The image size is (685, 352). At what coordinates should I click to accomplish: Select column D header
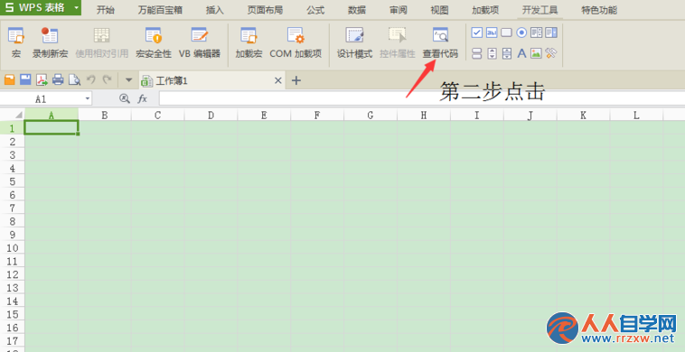click(x=211, y=116)
